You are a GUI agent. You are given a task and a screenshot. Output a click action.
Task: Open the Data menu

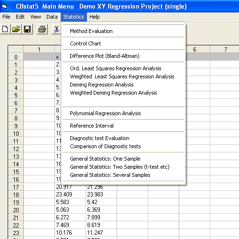(52, 17)
